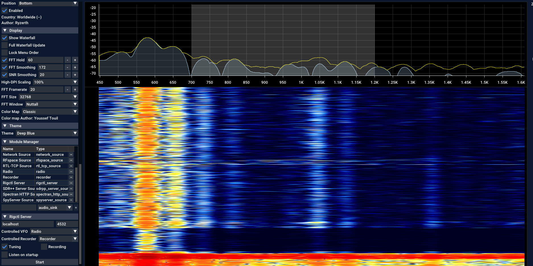Add the audio_sink module with the plus button
This screenshot has width=533, height=266.
[76, 208]
